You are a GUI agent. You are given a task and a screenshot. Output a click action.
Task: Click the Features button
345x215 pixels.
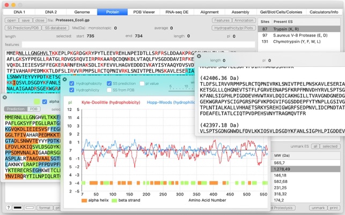(222, 20)
